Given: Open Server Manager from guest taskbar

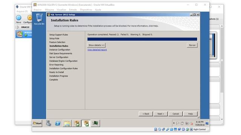Looking at the screenshot, I should 49,123.
